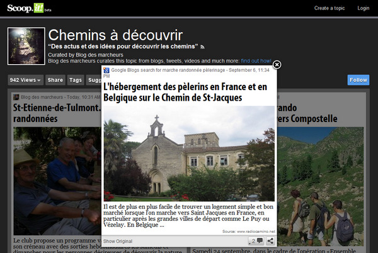Click the topic description 'Des actus et des idées'
Viewport: 378px width, 253px height.
[x=123, y=47]
